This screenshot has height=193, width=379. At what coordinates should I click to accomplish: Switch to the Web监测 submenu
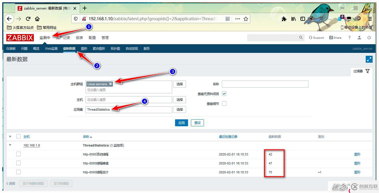(51, 49)
